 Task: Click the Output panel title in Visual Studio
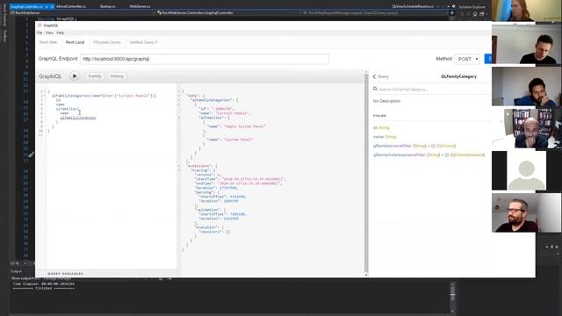coord(16,271)
